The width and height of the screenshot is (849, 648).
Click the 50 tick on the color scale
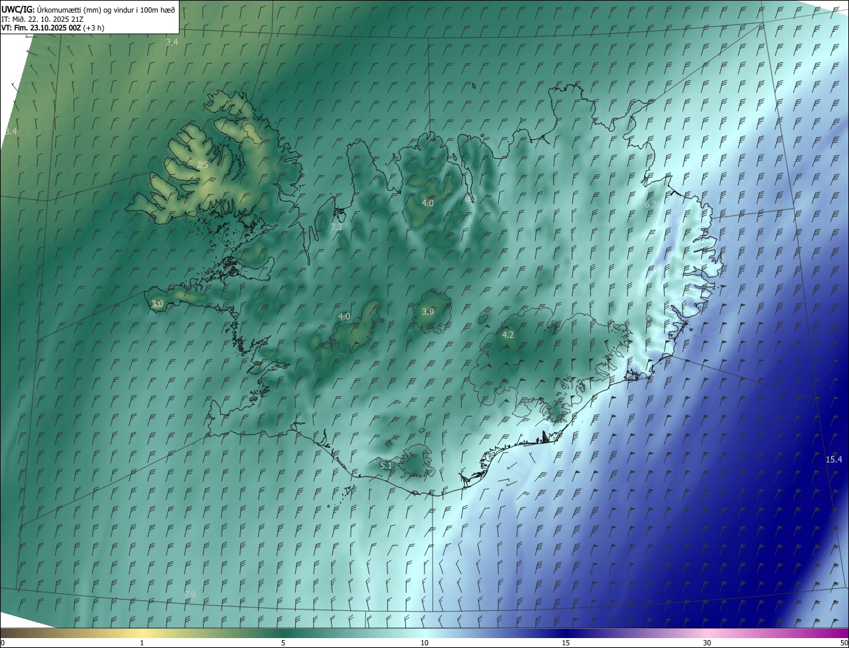pos(844,643)
